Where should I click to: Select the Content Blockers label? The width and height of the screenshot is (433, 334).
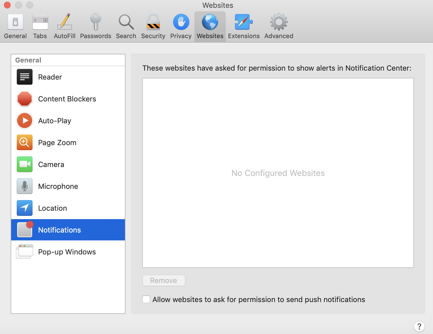coord(67,99)
